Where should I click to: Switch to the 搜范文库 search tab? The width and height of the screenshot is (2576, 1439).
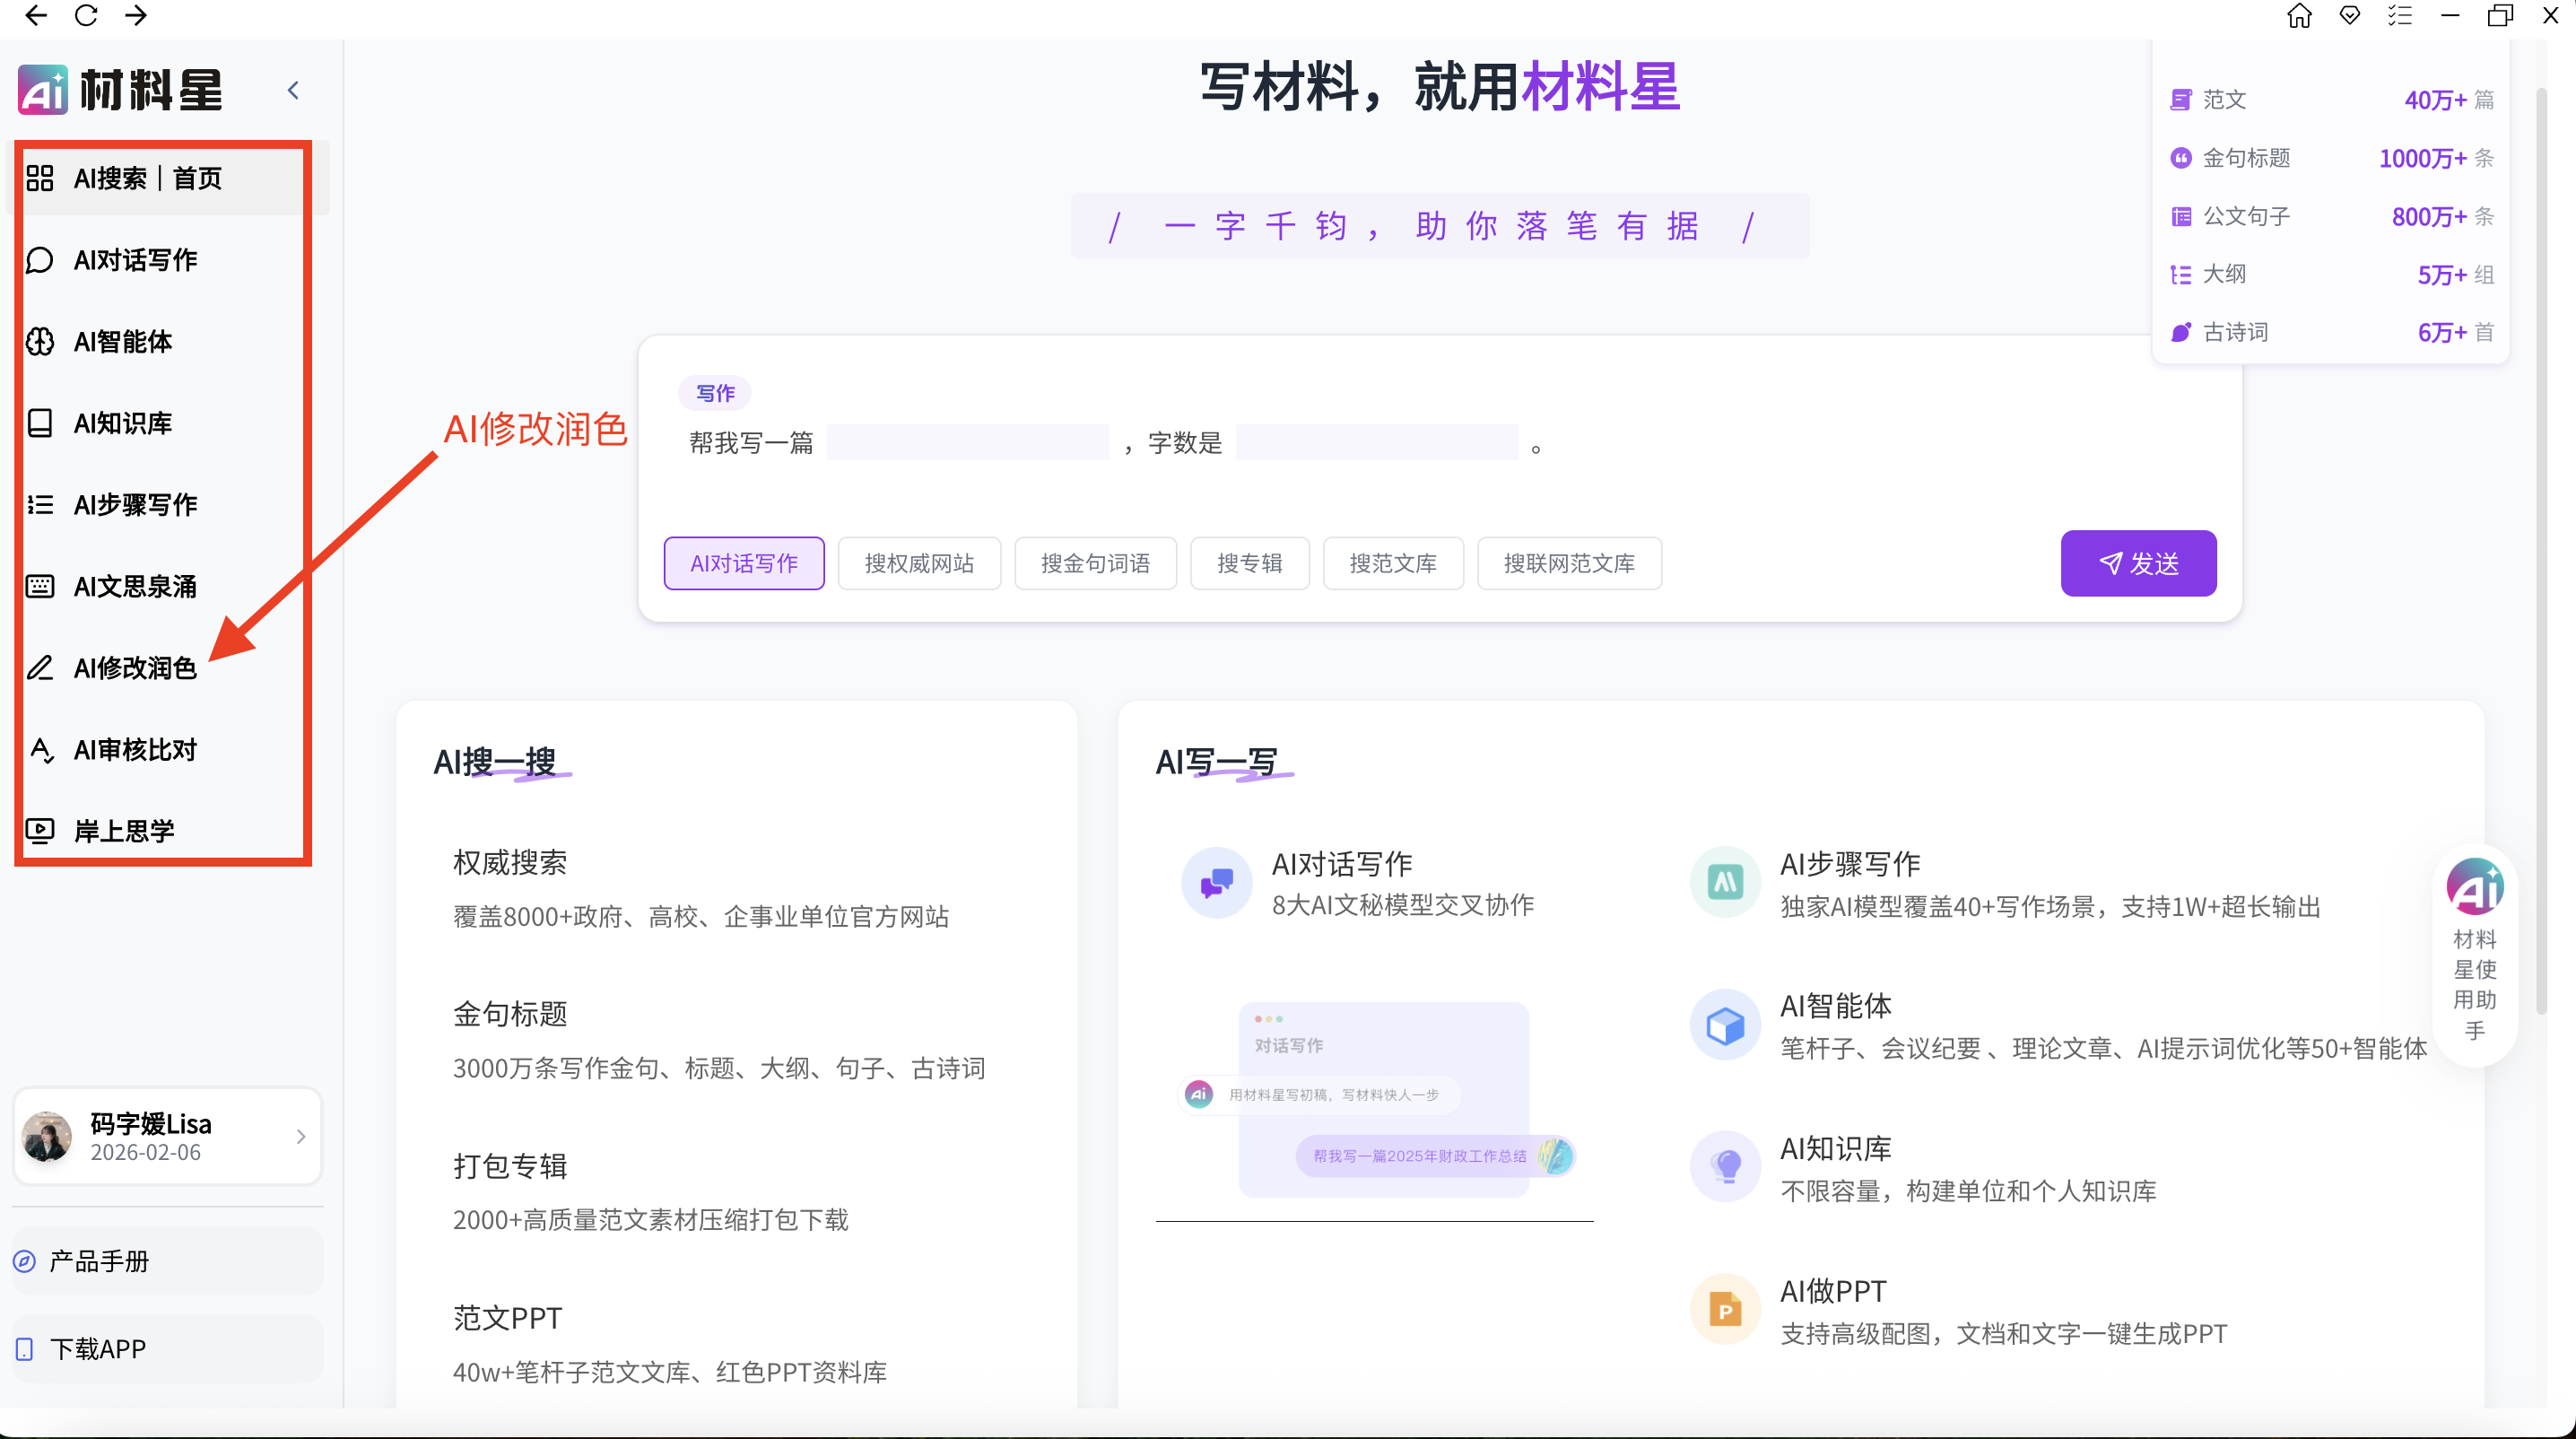pyautogui.click(x=1392, y=563)
